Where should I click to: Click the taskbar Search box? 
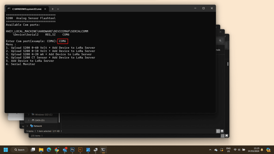19,150
